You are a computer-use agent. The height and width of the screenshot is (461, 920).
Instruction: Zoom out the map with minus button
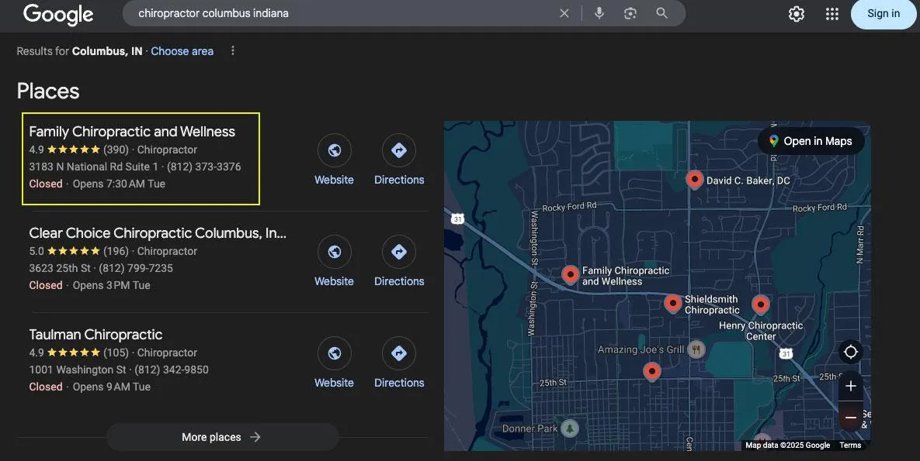pos(851,417)
